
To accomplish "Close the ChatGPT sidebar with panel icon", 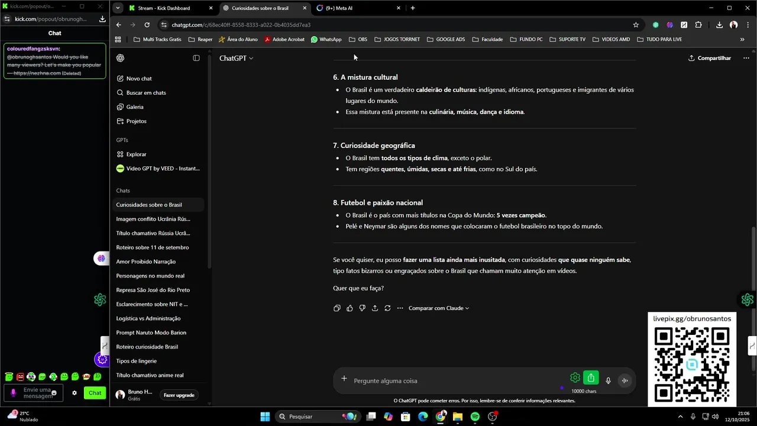I will [x=196, y=58].
